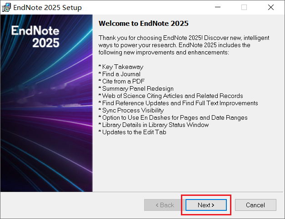Click the Updates to the Edit Tab line

[132, 132]
